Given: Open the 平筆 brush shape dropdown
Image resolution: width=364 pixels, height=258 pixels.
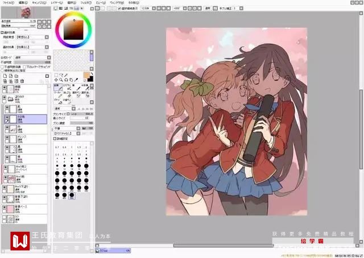Looking at the screenshot, I should (x=78, y=128).
